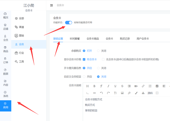Switch to the 时间套餐 tab
This screenshot has height=121, width=170.
tap(75, 39)
